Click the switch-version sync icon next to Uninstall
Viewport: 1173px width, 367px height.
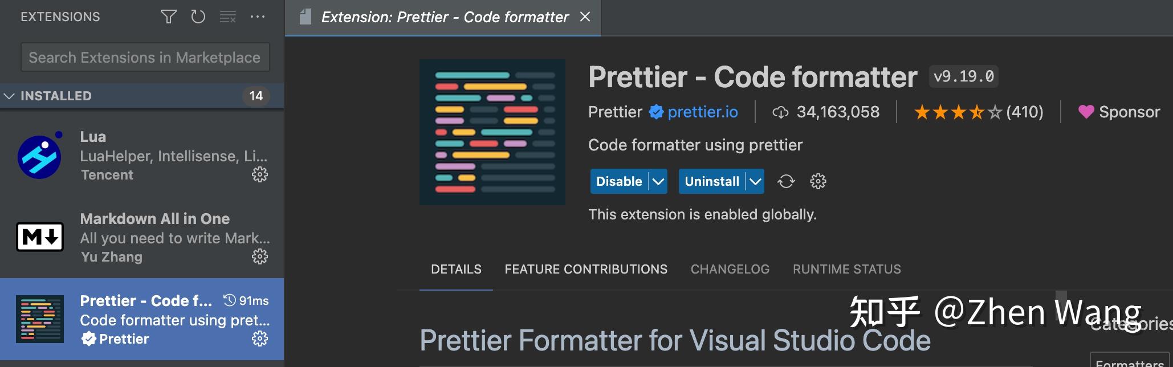[786, 181]
